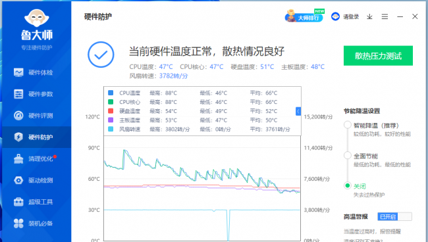Close the 鲁大师 window
Image resolution: width=428 pixels, height=242 pixels.
(415, 16)
